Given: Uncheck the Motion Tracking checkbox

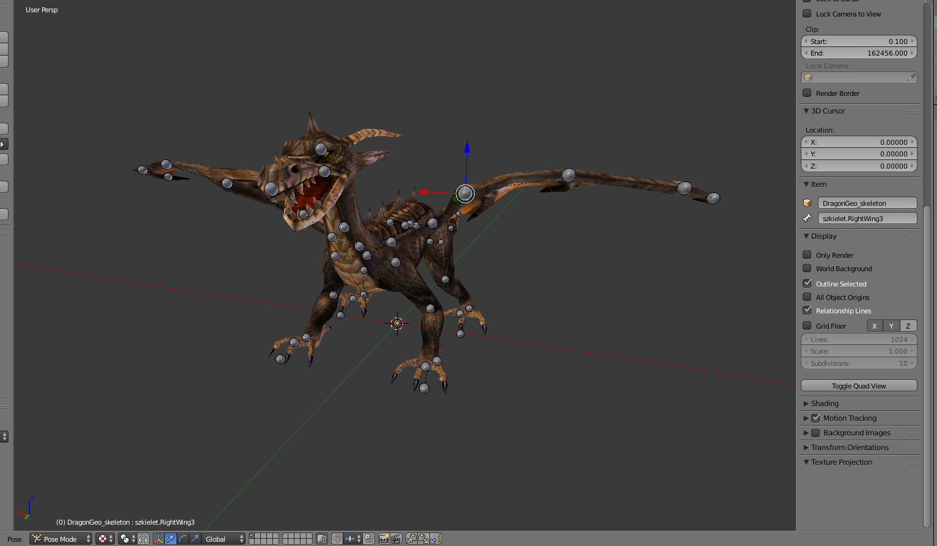Looking at the screenshot, I should click(x=815, y=418).
